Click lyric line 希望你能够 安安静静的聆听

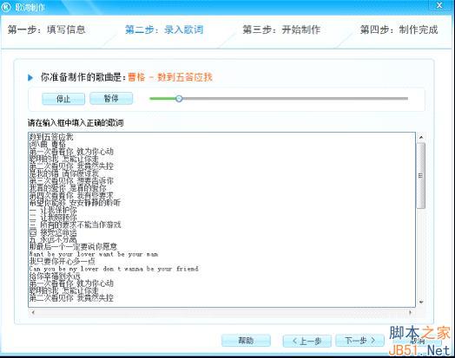pos(75,203)
